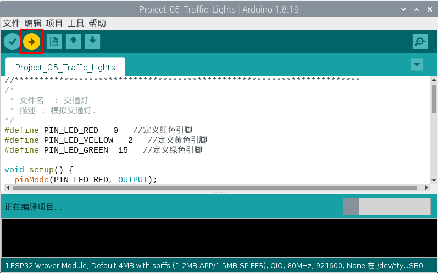The height and width of the screenshot is (273, 438).
Task: Click inside the black console output area
Action: pos(219,237)
